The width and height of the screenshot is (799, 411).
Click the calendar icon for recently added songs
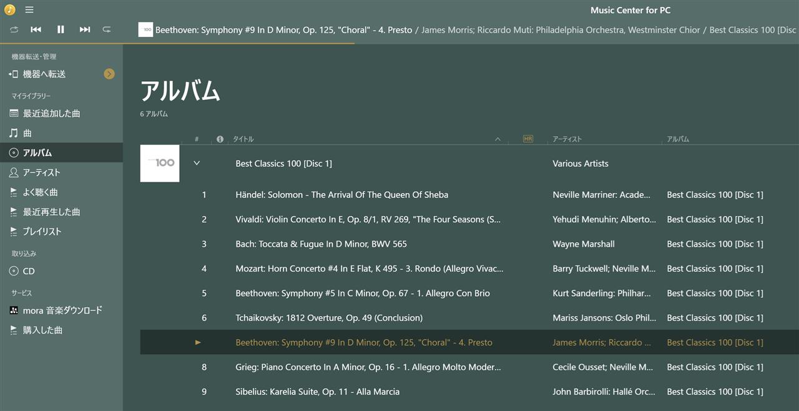pos(14,113)
